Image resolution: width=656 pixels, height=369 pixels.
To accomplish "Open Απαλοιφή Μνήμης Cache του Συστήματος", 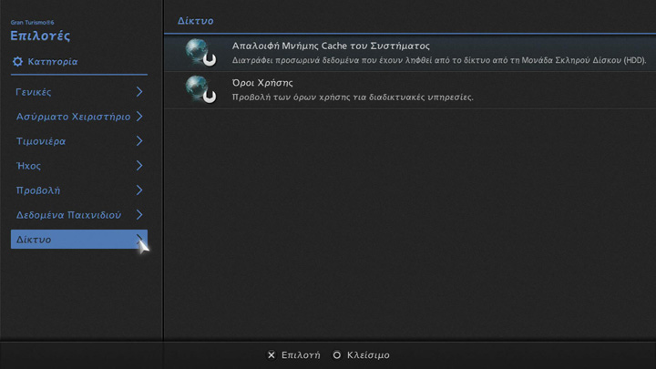I will click(x=331, y=46).
